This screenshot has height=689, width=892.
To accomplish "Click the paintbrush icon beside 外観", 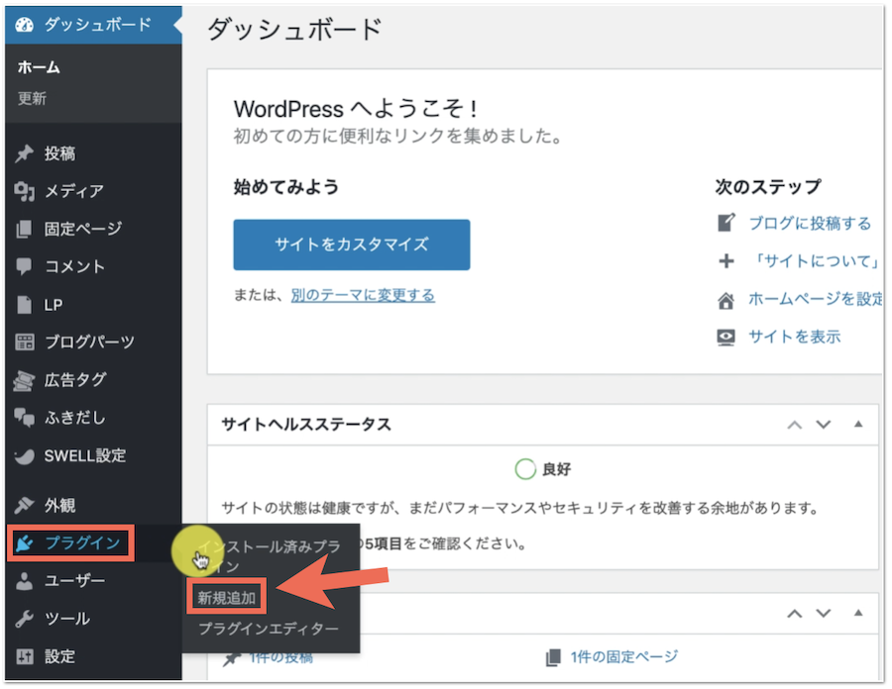I will (x=25, y=506).
